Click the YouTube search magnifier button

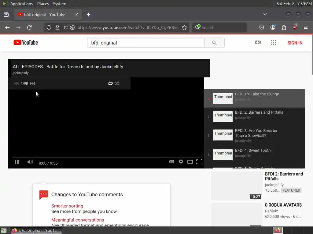(214, 43)
